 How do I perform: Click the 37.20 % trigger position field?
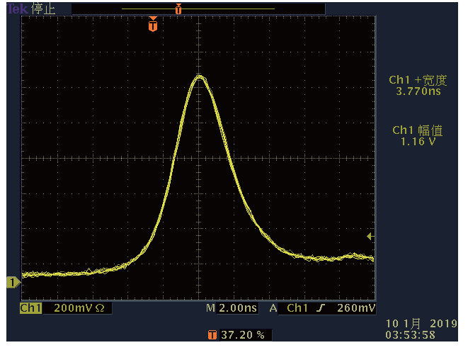pos(245,334)
